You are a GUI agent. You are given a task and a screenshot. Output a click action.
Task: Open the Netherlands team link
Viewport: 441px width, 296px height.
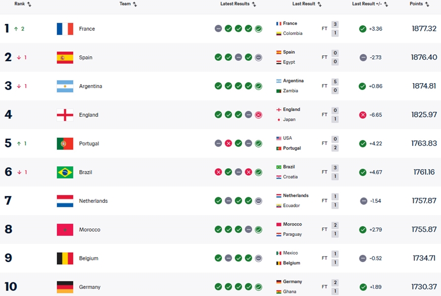(x=93, y=201)
